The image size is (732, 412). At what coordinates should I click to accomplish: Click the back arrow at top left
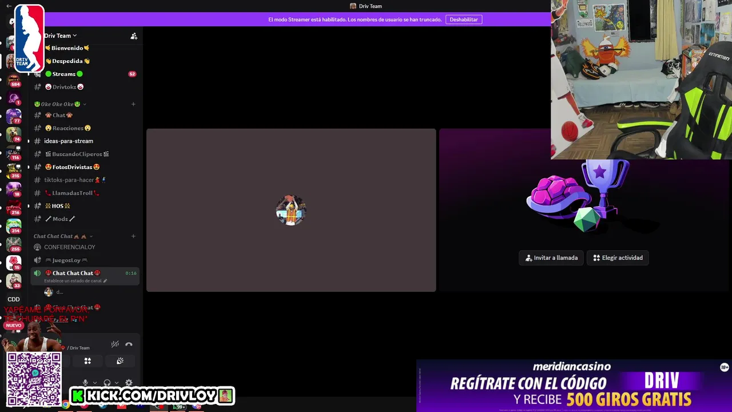pos(9,6)
